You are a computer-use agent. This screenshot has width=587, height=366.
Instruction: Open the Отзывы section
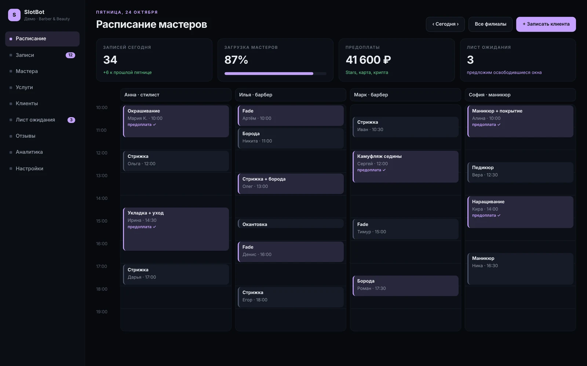[x=42, y=136]
